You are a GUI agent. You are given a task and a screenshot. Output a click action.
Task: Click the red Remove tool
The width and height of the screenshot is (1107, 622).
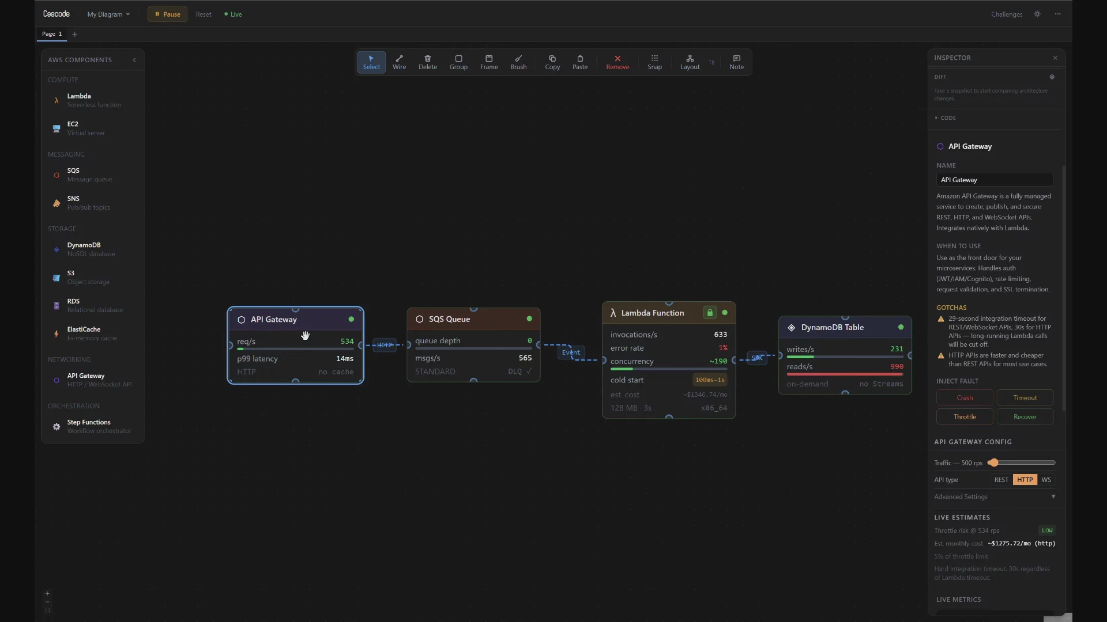pos(617,62)
